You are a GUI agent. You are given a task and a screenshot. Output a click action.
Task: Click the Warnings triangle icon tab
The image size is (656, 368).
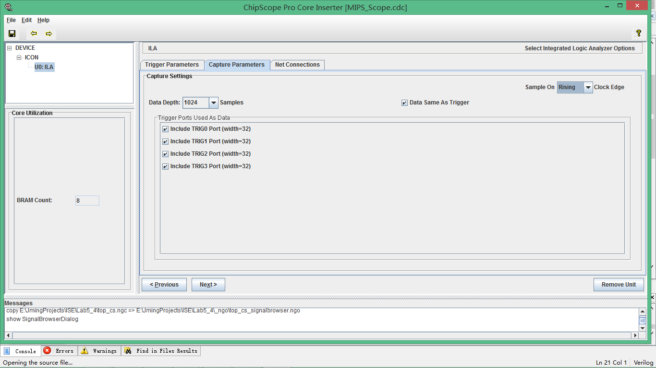pos(99,351)
